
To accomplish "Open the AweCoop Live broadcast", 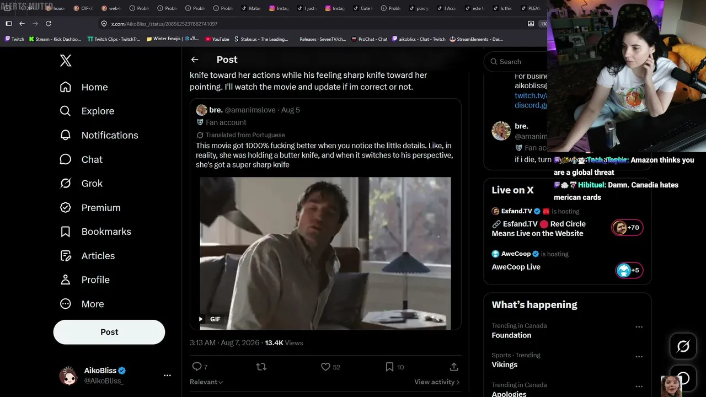I will 516,267.
